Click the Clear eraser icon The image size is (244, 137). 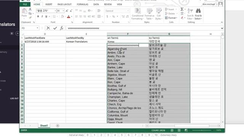point(182,18)
